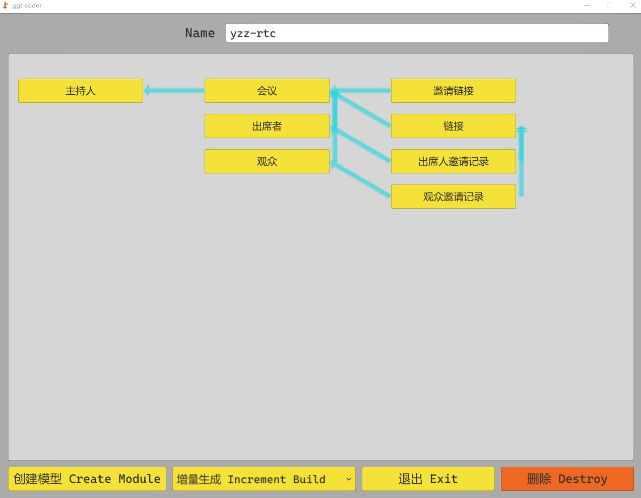Choose the 出席人邀请记录 node
Viewport: 641px width, 498px height.
pos(453,161)
